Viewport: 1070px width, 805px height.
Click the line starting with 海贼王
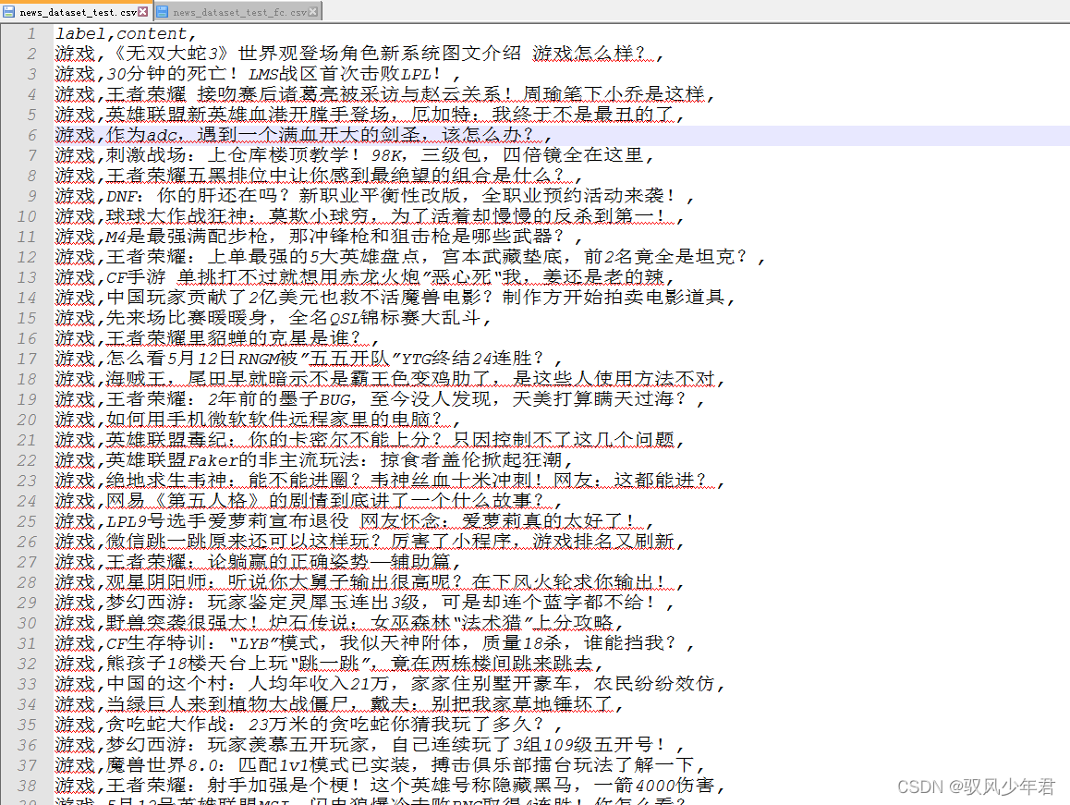(390, 379)
